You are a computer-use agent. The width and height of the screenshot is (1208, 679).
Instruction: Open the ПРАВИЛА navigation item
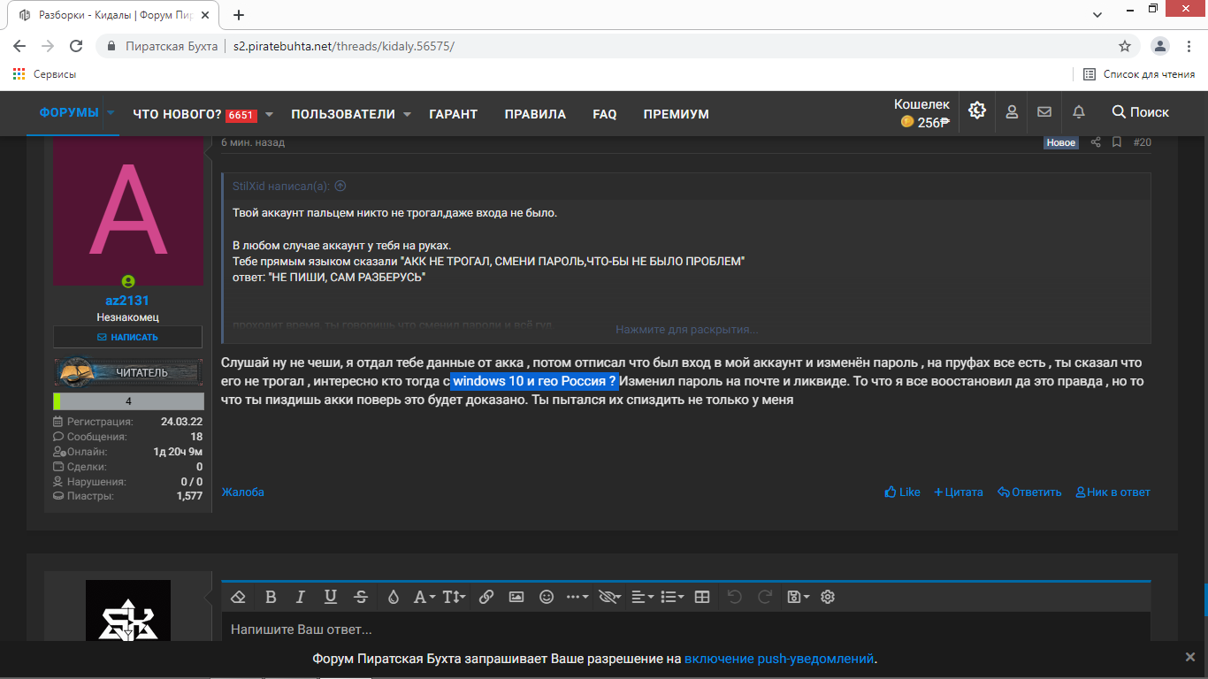click(x=535, y=114)
